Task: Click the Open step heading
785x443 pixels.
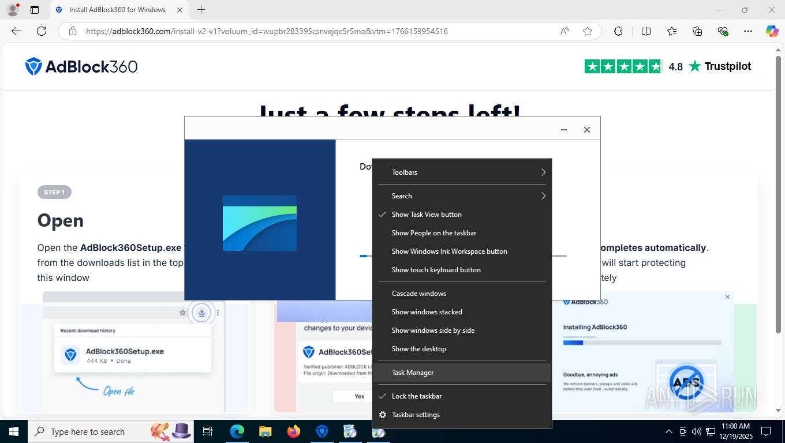Action: click(61, 220)
